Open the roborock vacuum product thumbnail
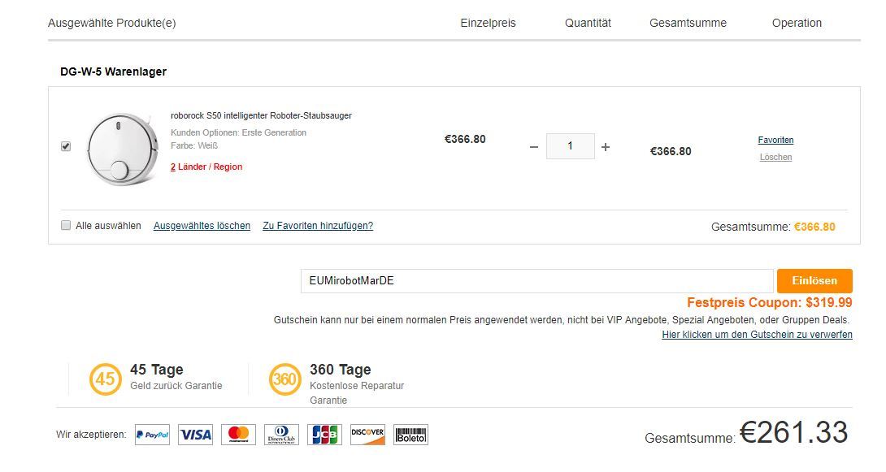 pos(123,149)
